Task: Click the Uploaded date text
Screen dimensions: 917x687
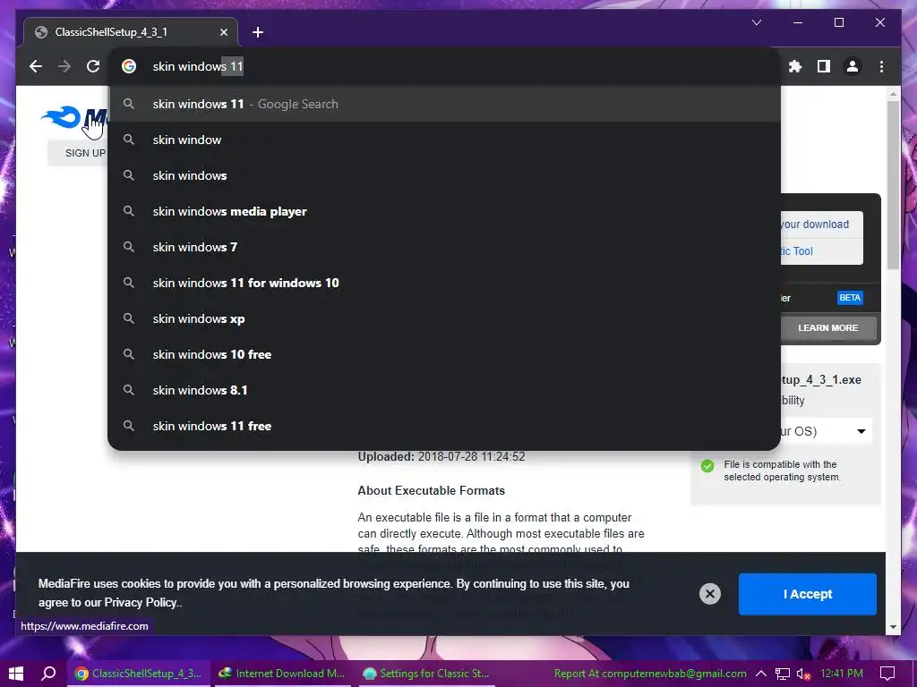Action: [x=441, y=457]
